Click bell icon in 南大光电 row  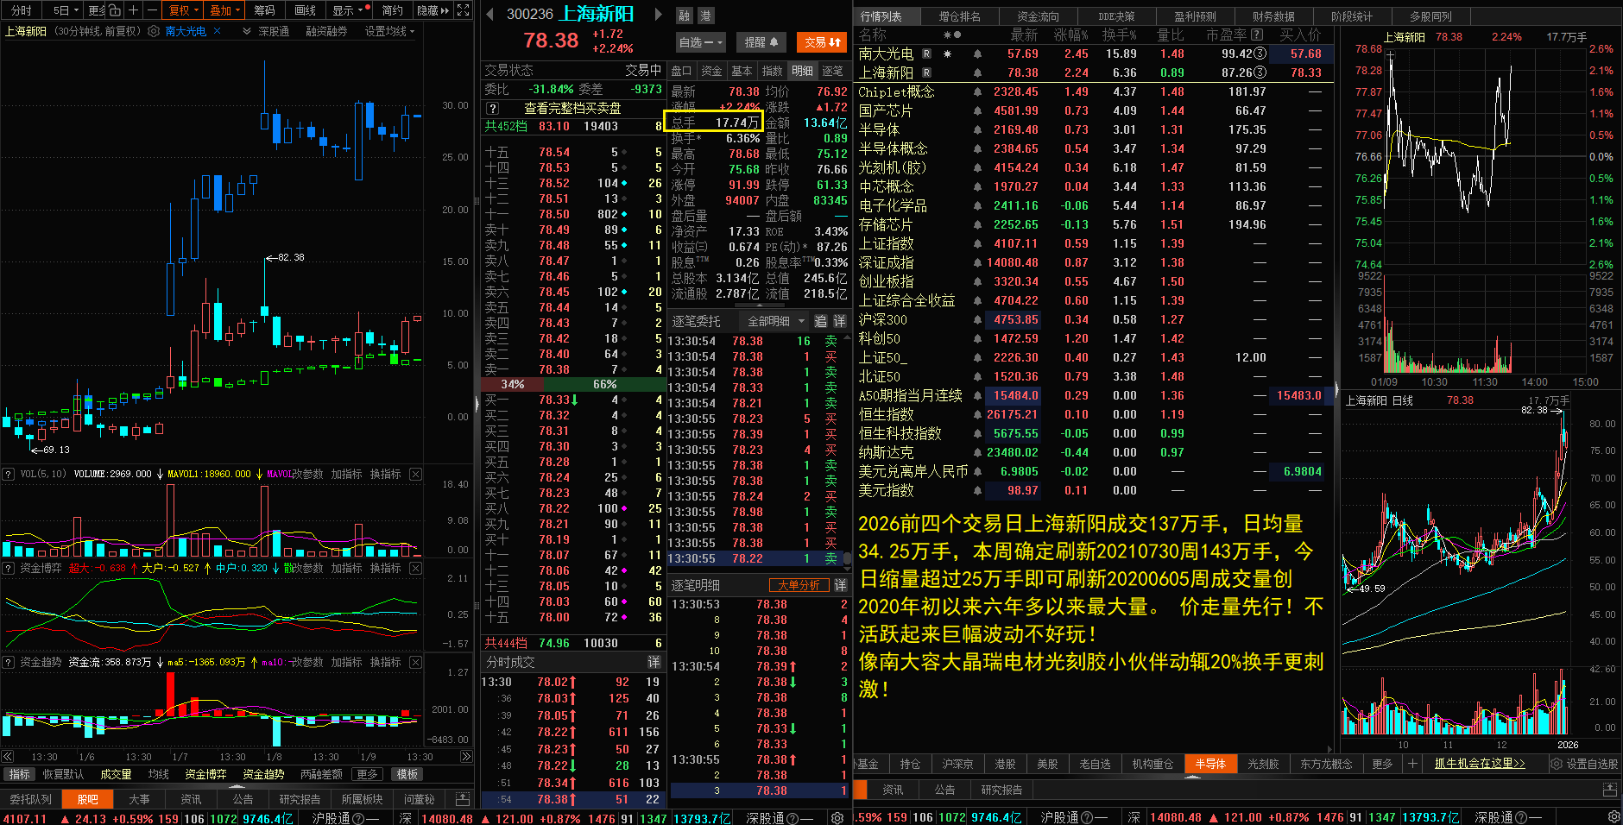[x=977, y=54]
